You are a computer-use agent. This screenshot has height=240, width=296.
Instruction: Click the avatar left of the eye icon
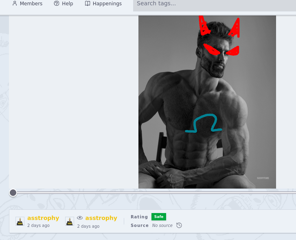click(x=70, y=221)
